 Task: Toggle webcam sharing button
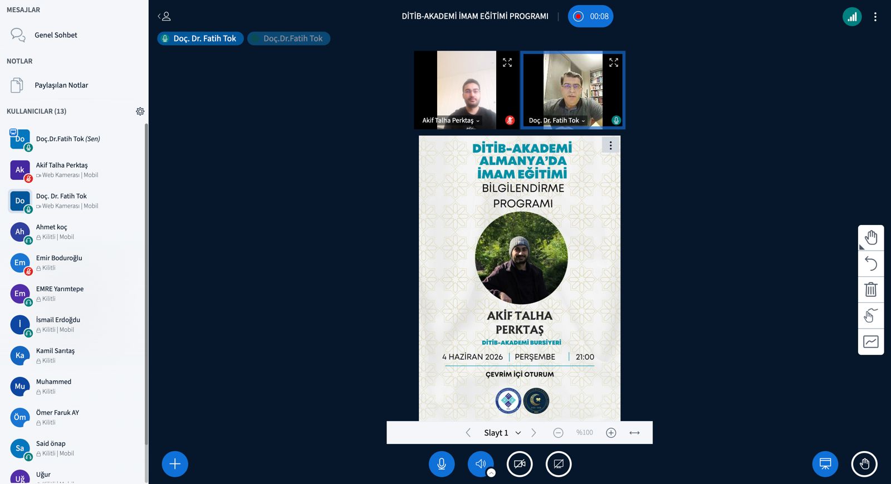click(520, 464)
